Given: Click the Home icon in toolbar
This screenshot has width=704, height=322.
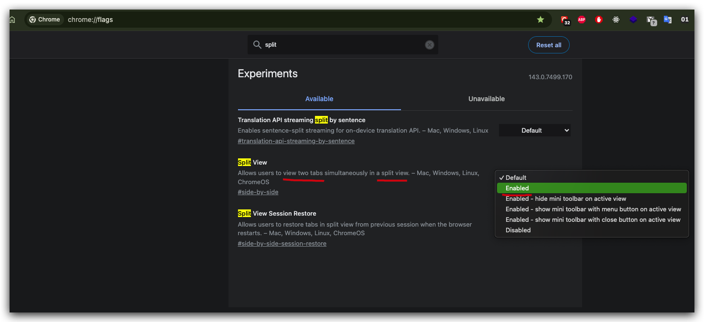Looking at the screenshot, I should 12,20.
